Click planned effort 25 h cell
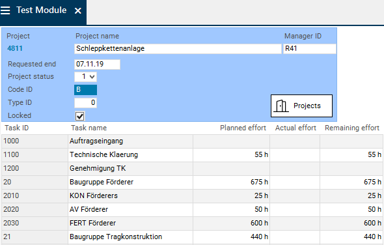 pyautogui.click(x=232, y=196)
